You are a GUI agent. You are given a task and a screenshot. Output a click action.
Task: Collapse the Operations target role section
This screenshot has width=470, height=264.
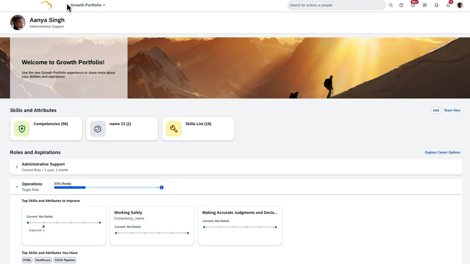click(17, 187)
